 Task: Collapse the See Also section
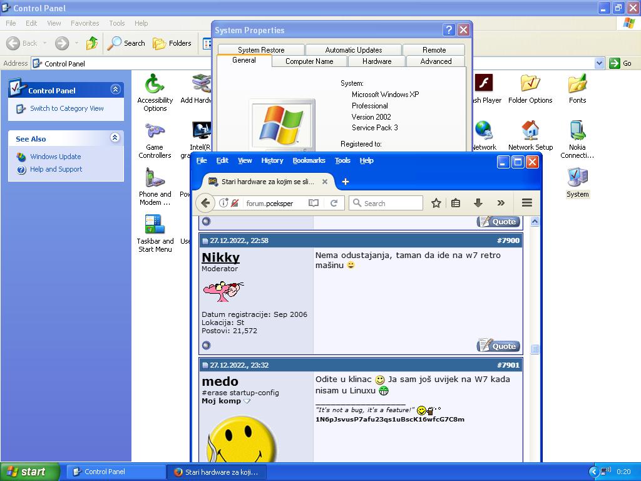point(115,137)
